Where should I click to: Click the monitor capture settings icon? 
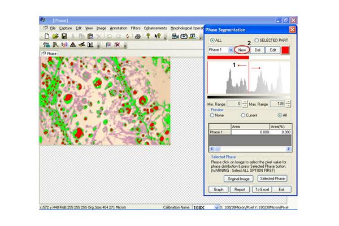[193, 36]
